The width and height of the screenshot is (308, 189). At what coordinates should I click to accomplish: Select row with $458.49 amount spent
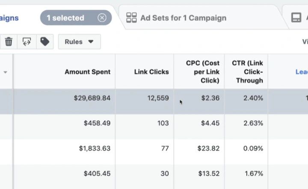97,123
